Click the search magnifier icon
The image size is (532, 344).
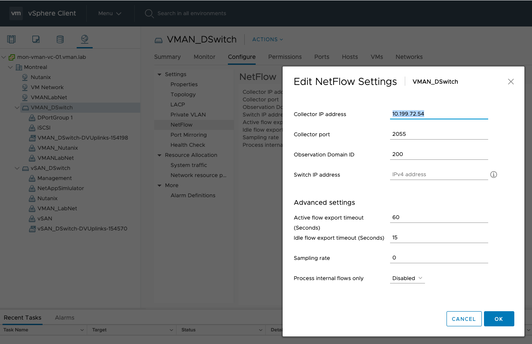tap(149, 13)
